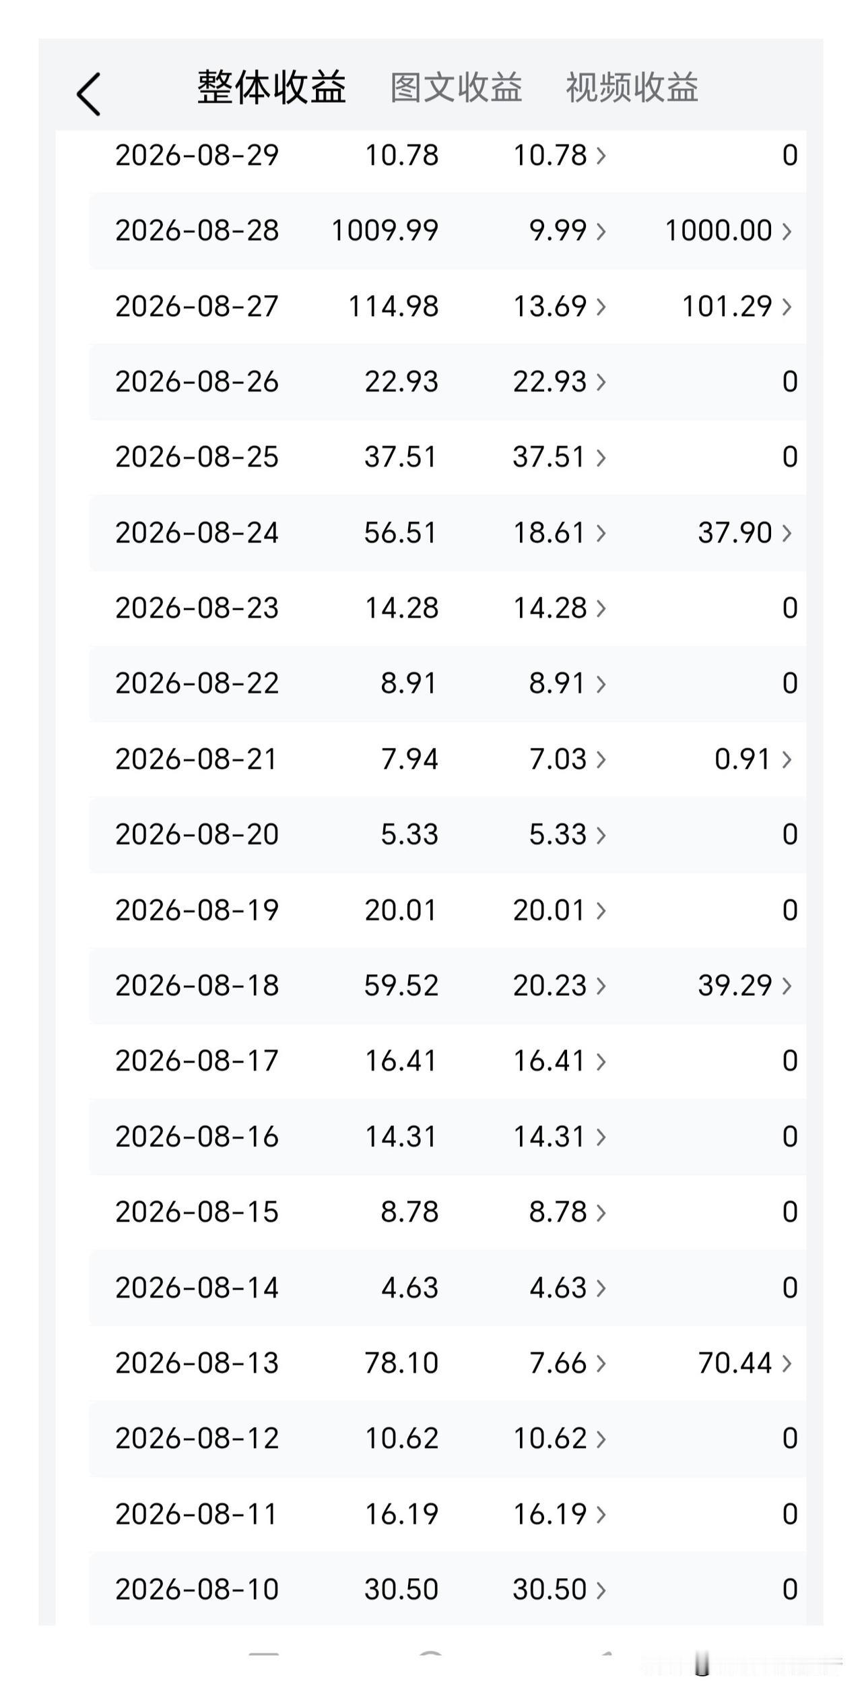Click the 2026-08-26 date row
Screen dimensions: 862x1694
(447, 382)
